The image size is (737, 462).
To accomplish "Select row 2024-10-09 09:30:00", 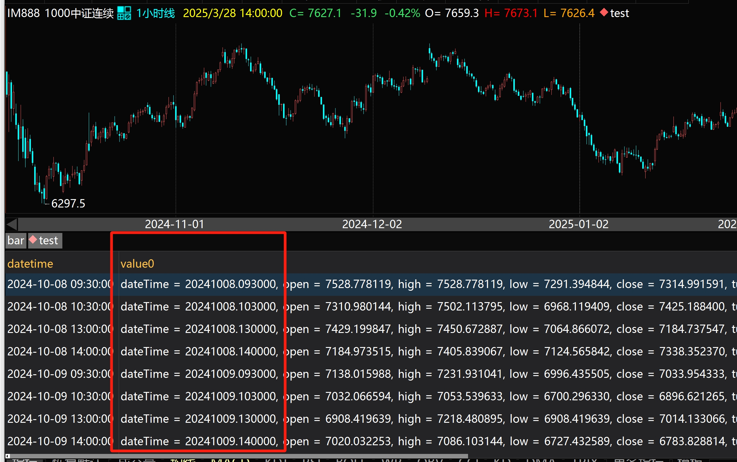I will click(x=371, y=374).
